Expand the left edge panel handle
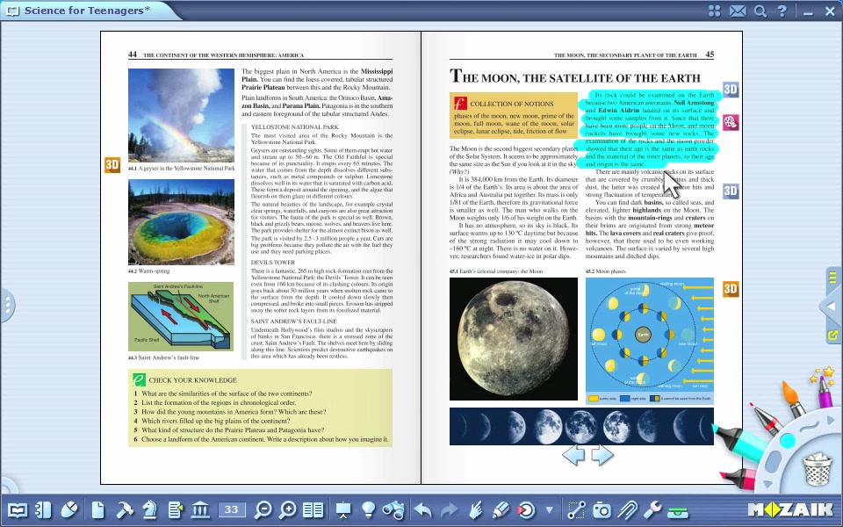843x527 pixels. pyautogui.click(x=7, y=306)
